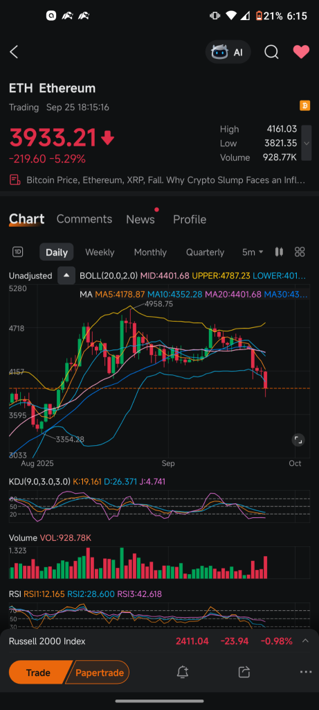Image resolution: width=319 pixels, height=710 pixels.
Task: Tap the current price 3933.21
Action: click(53, 138)
